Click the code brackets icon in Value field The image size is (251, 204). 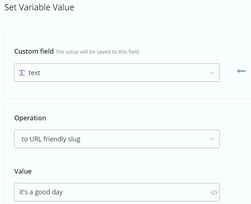214,193
